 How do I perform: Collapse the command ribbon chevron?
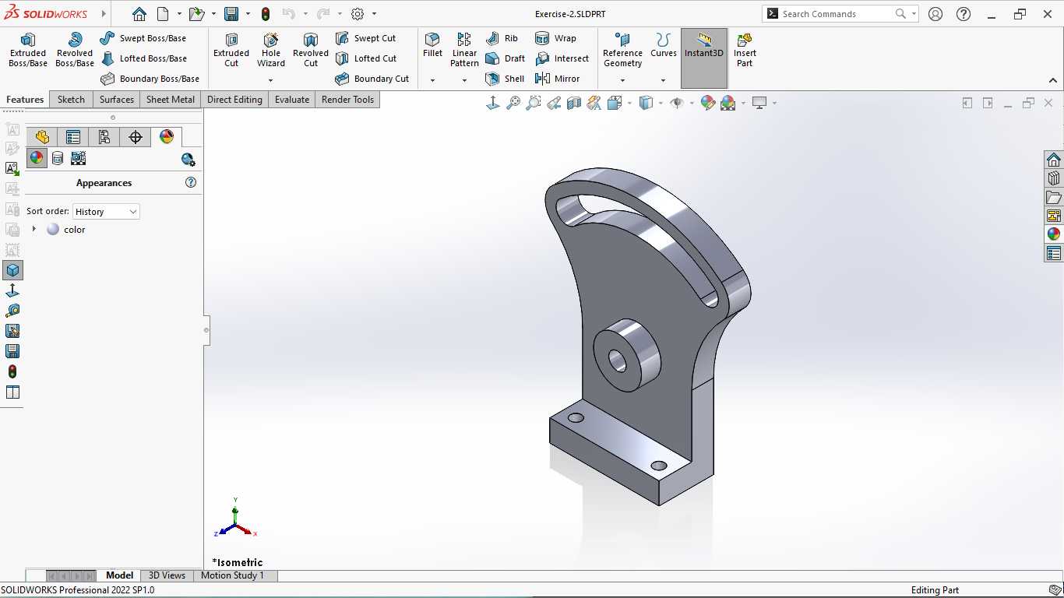[x=1053, y=80]
